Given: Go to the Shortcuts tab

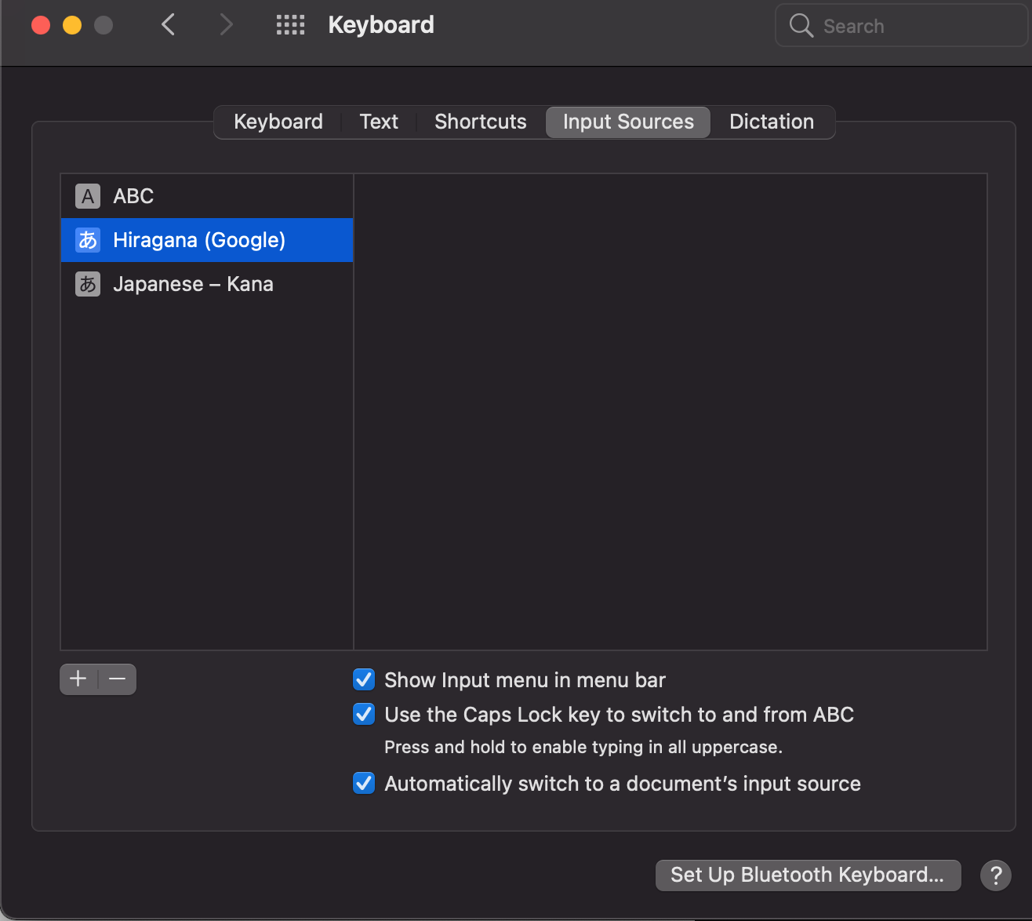Looking at the screenshot, I should (x=480, y=122).
